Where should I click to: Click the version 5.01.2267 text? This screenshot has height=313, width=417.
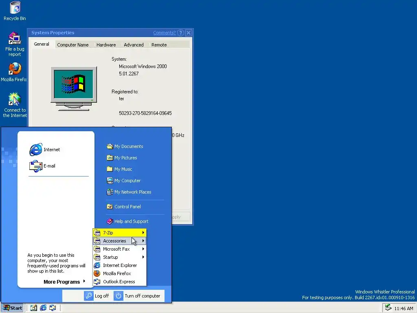point(129,74)
